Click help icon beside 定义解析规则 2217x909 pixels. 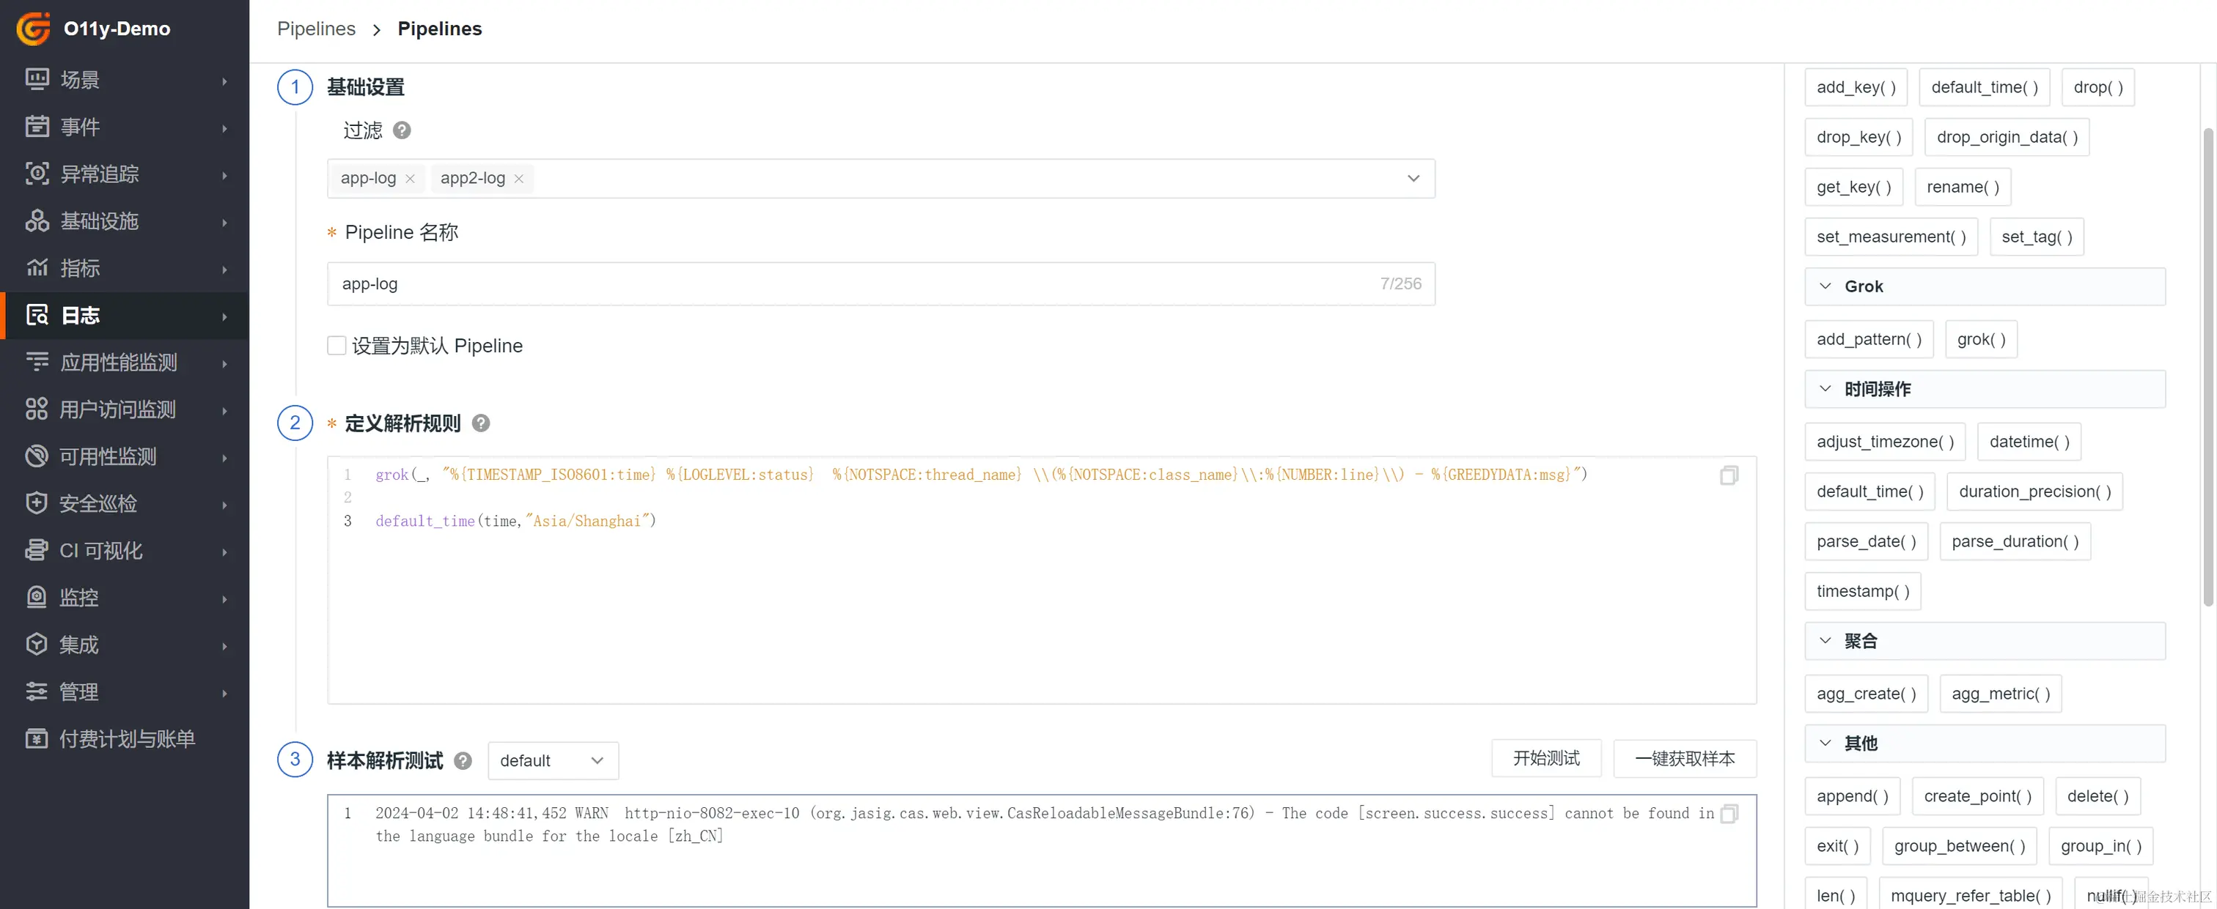(x=481, y=423)
